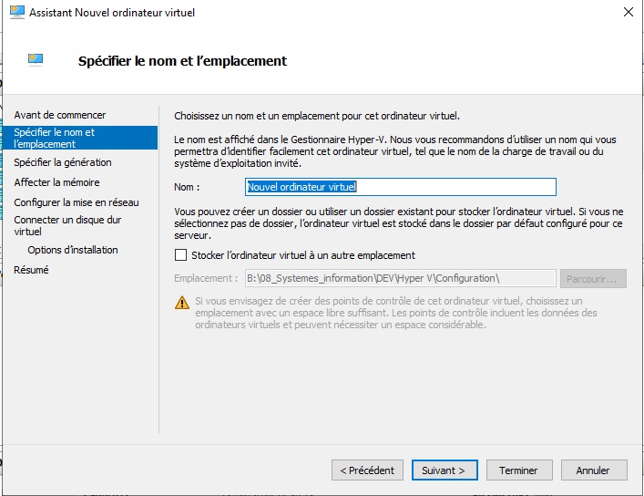Enable Stocker l'ordinateur virtuel à un autre emplacement
Viewport: 644px width, 496px height.
pos(180,255)
